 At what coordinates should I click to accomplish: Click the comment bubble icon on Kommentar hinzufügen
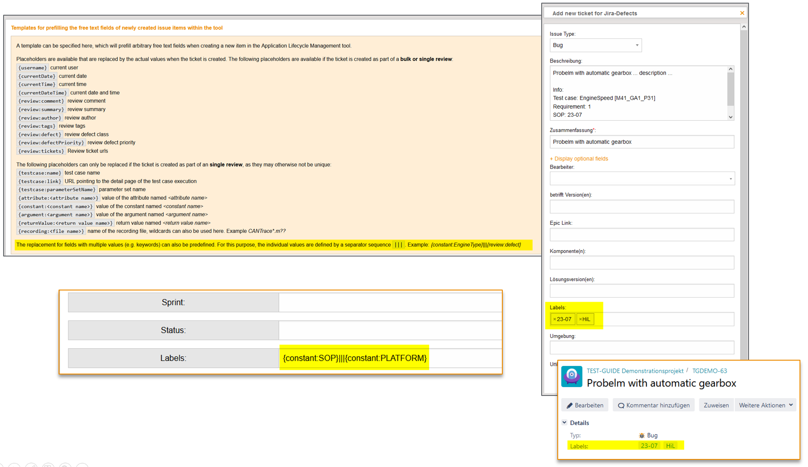[621, 405]
